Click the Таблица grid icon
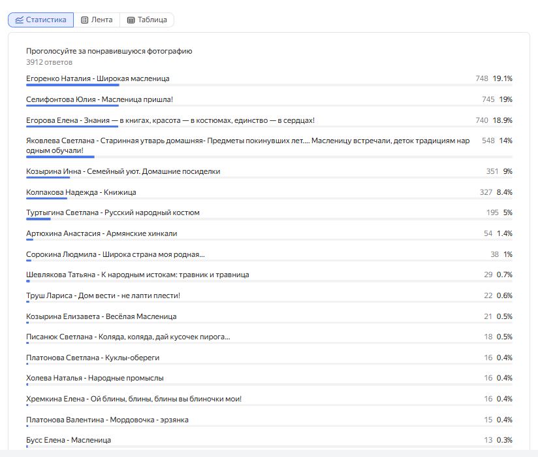 click(x=131, y=20)
